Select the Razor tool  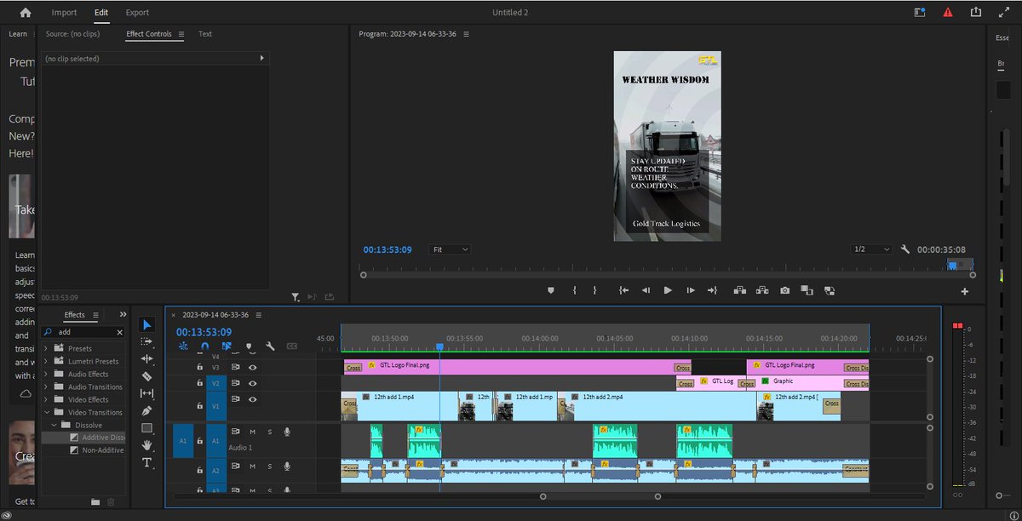146,375
